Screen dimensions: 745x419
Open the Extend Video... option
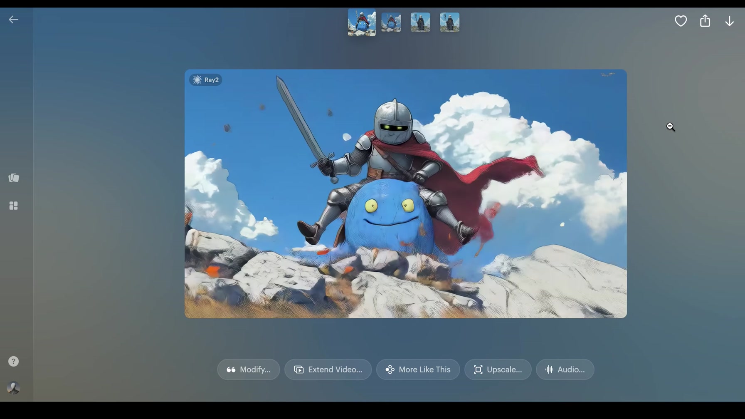[328, 369]
